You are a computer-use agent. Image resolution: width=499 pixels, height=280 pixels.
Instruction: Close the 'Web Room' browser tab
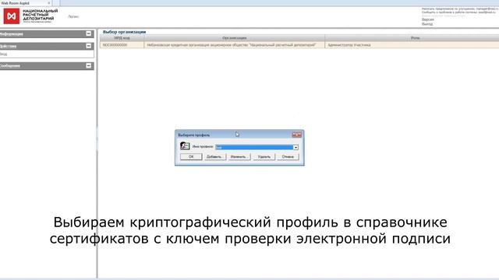coord(48,3)
